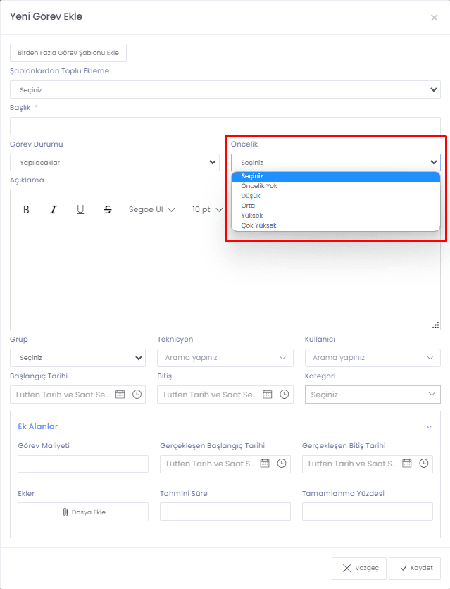This screenshot has height=589, width=450.
Task: Collapse the Öncelik dropdown
Action: (335, 163)
